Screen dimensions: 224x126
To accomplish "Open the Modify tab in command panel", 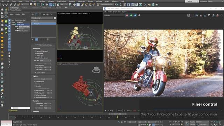I will 36,14.
